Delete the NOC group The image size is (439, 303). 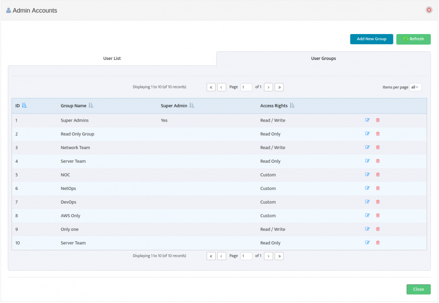(378, 174)
